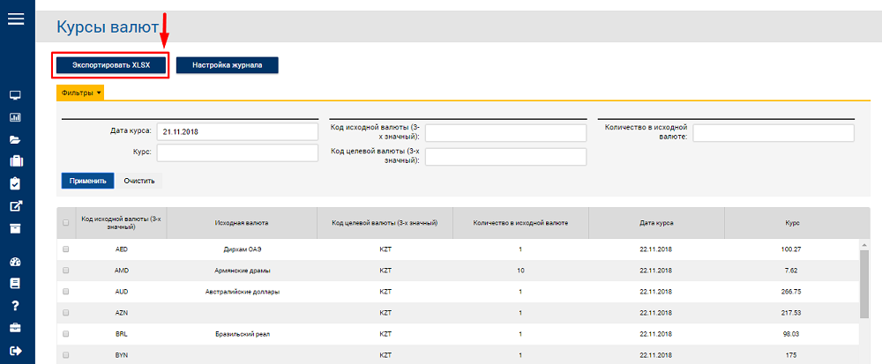Click the Экспортировать XLSX button
The height and width of the screenshot is (364, 882).
[x=111, y=65]
